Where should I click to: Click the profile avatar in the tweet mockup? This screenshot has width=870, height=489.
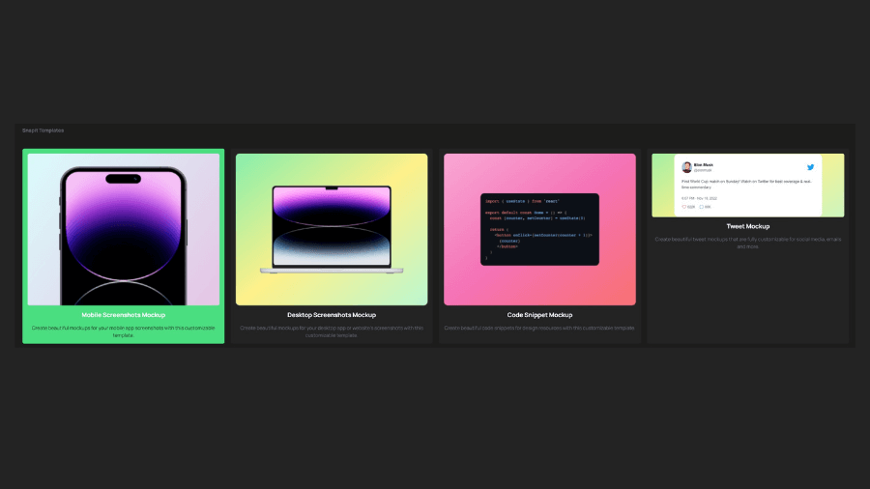point(686,167)
